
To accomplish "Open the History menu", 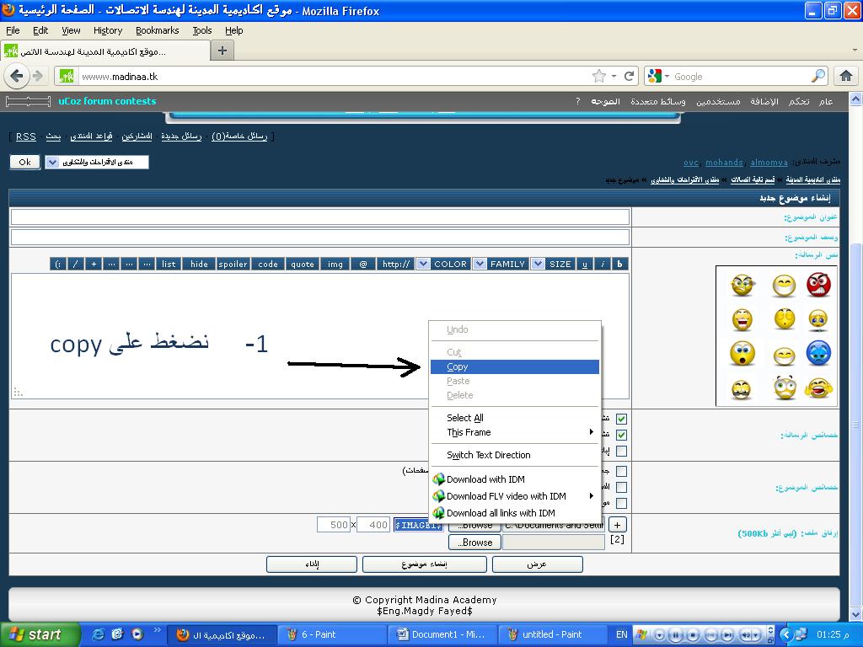I will point(108,30).
